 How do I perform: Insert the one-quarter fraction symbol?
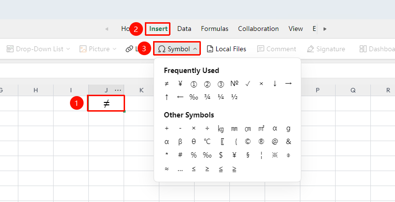(x=221, y=97)
